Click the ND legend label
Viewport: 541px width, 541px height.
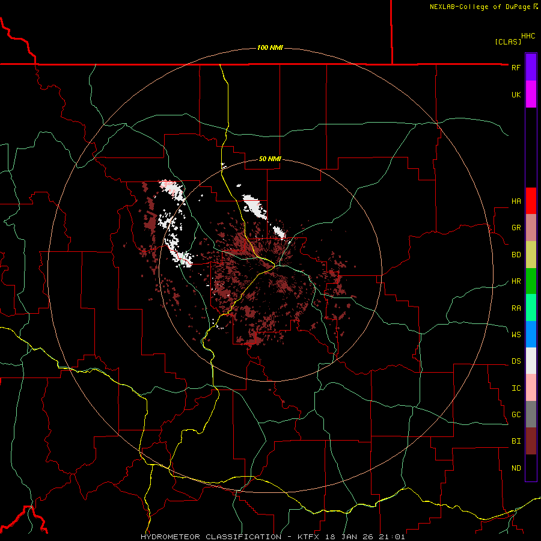(516, 468)
